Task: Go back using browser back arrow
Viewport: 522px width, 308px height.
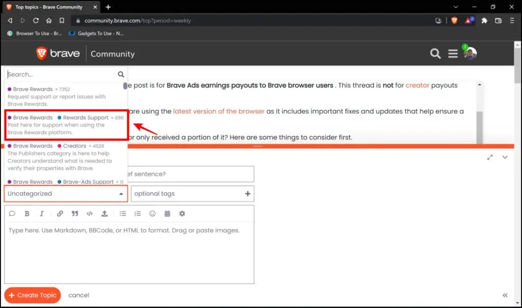Action: click(10, 20)
